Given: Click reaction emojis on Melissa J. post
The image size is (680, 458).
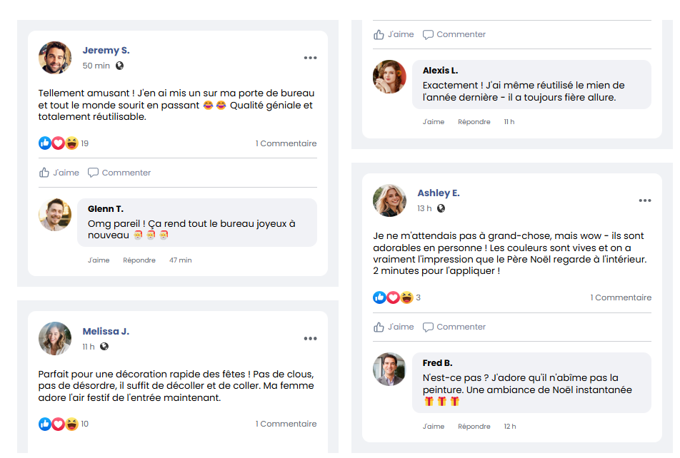Looking at the screenshot, I should 59,424.
